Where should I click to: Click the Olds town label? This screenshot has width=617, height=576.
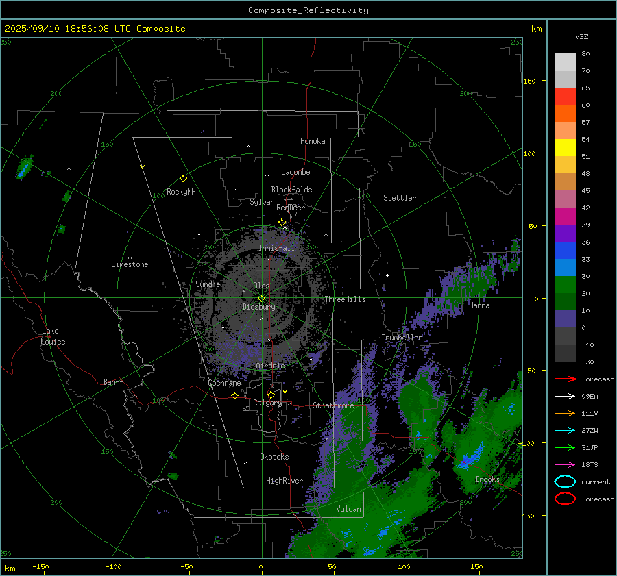click(x=261, y=286)
